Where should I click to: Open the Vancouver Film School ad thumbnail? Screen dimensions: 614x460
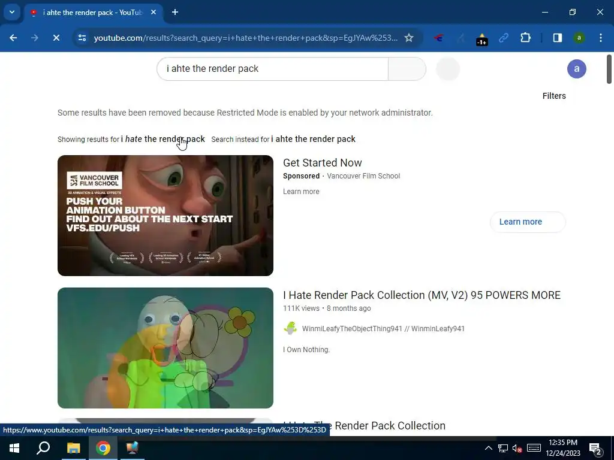[165, 216]
